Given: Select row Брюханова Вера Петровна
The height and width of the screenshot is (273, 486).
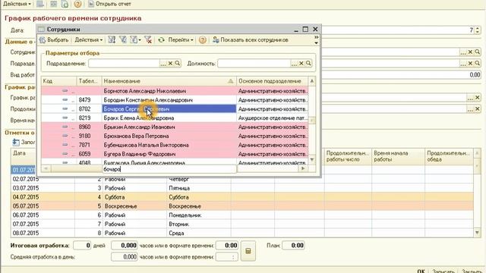Looking at the screenshot, I should click(175, 136).
